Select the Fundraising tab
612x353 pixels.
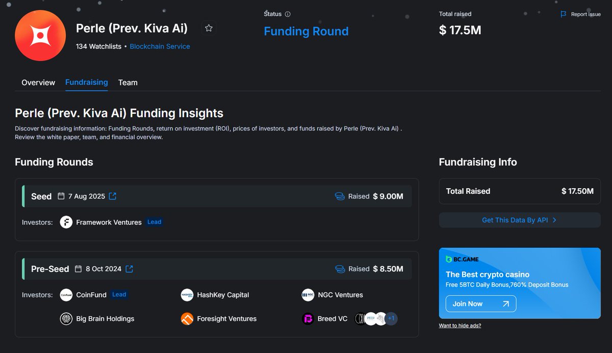click(x=87, y=82)
